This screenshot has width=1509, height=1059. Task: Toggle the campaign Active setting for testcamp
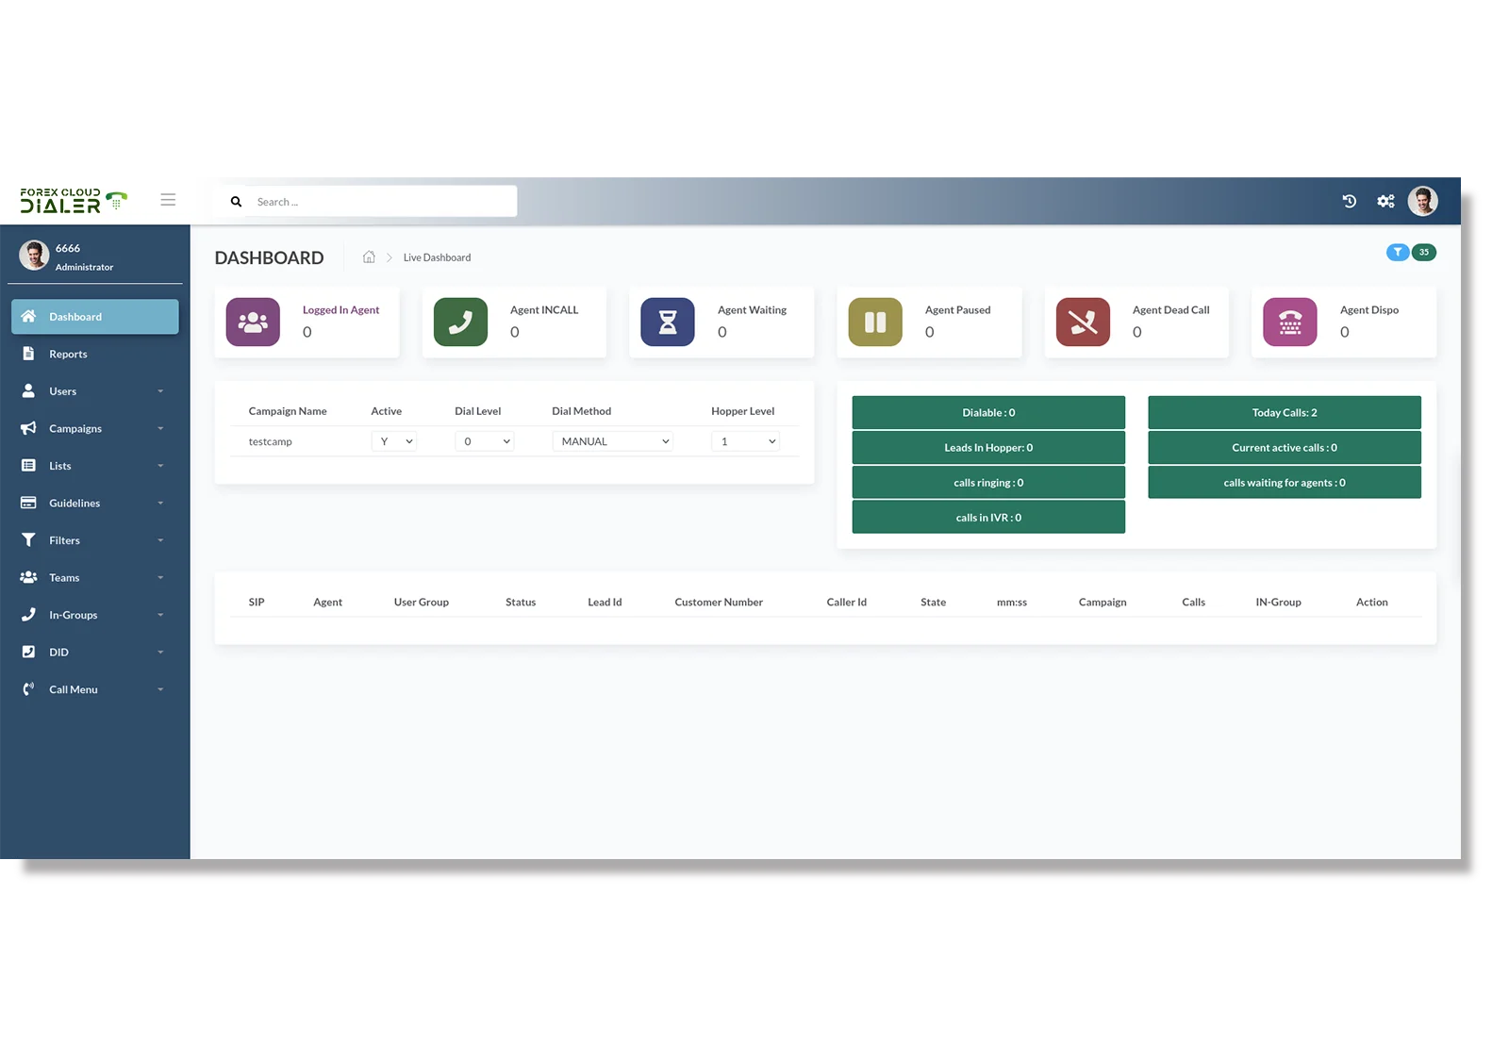394,440
